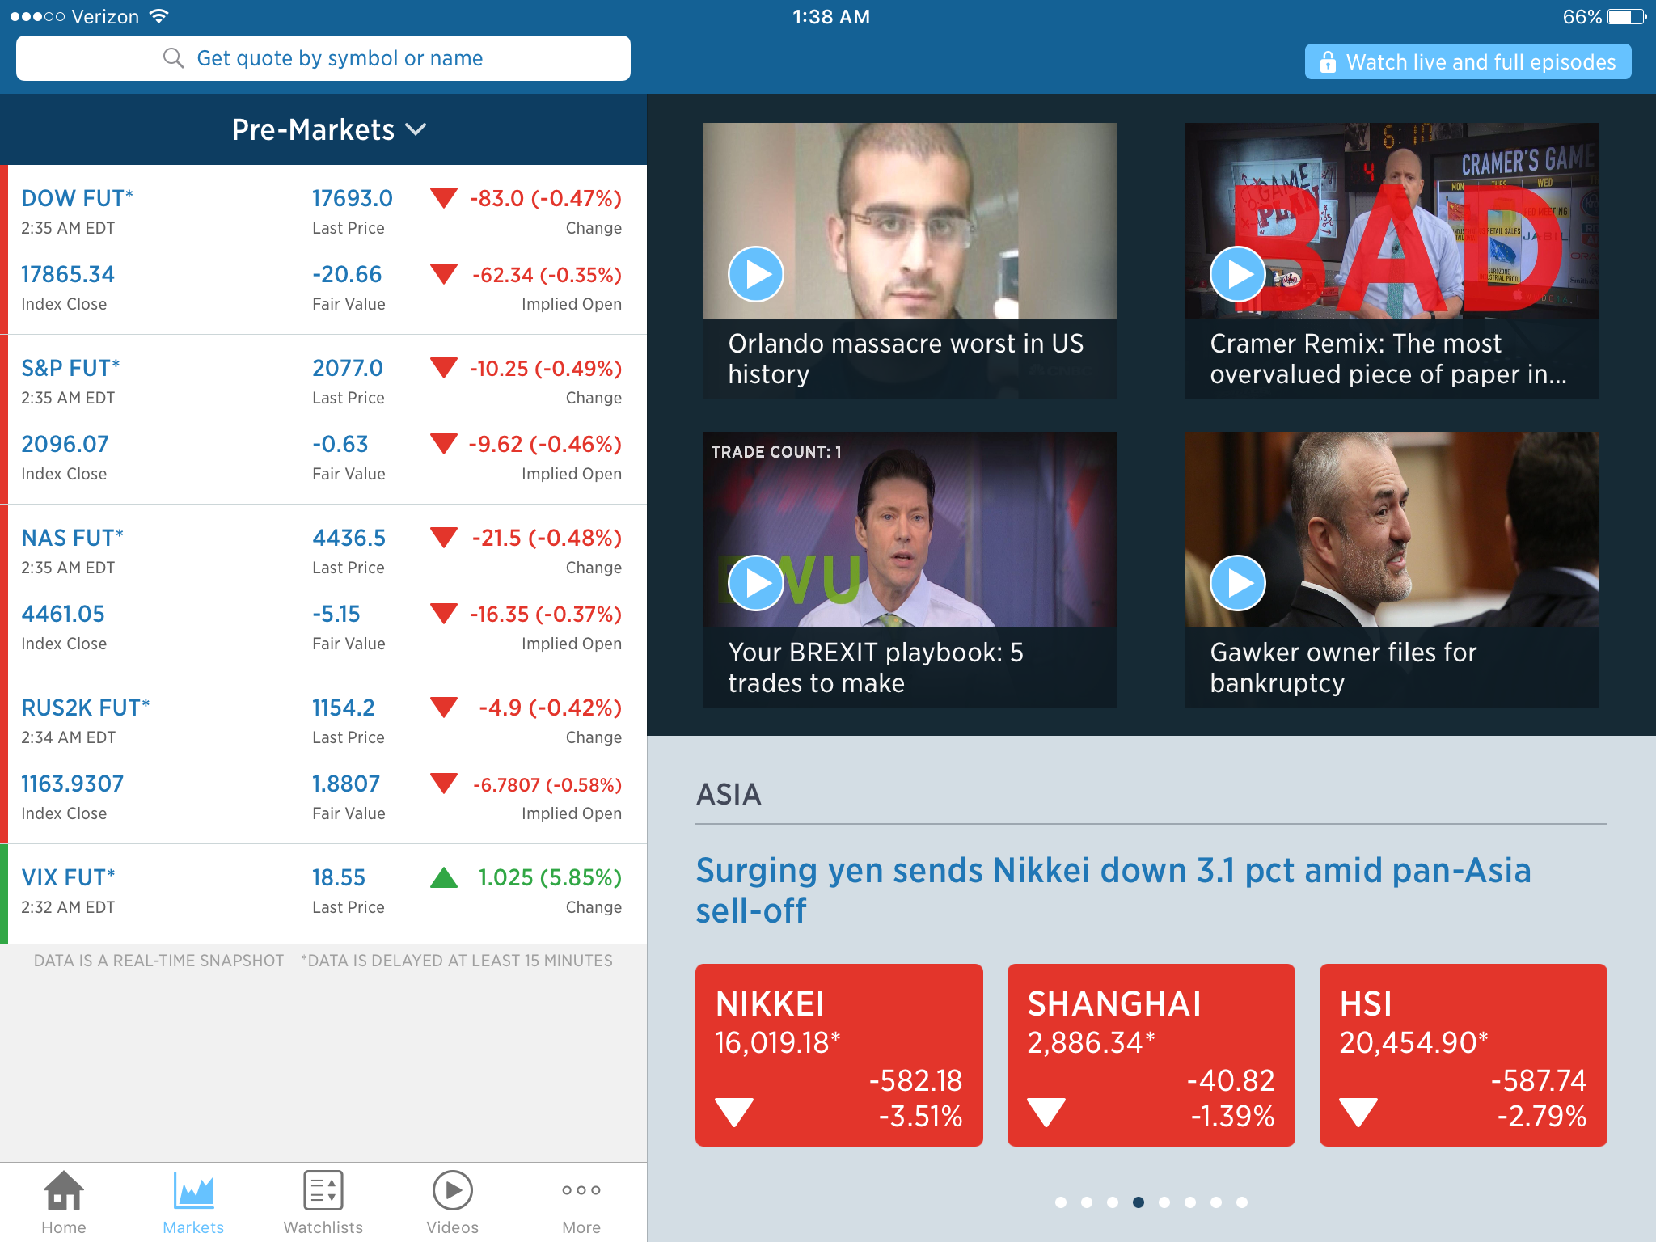1656x1242 pixels.
Task: Go to the sixth carousel page dot
Action: click(x=1190, y=1202)
